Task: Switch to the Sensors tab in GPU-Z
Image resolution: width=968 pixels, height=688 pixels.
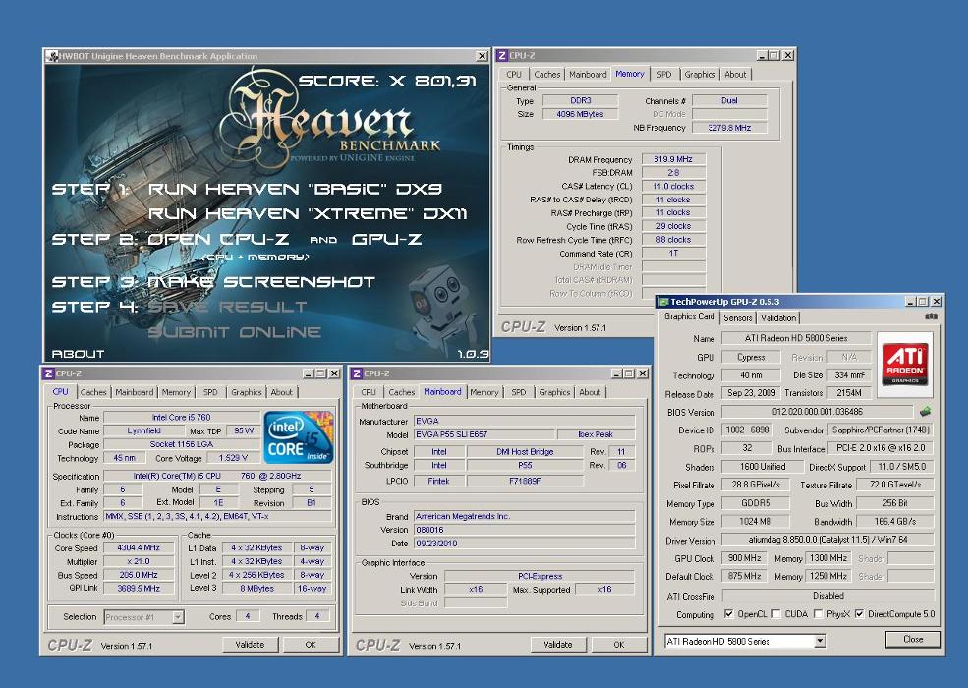Action: coord(737,318)
